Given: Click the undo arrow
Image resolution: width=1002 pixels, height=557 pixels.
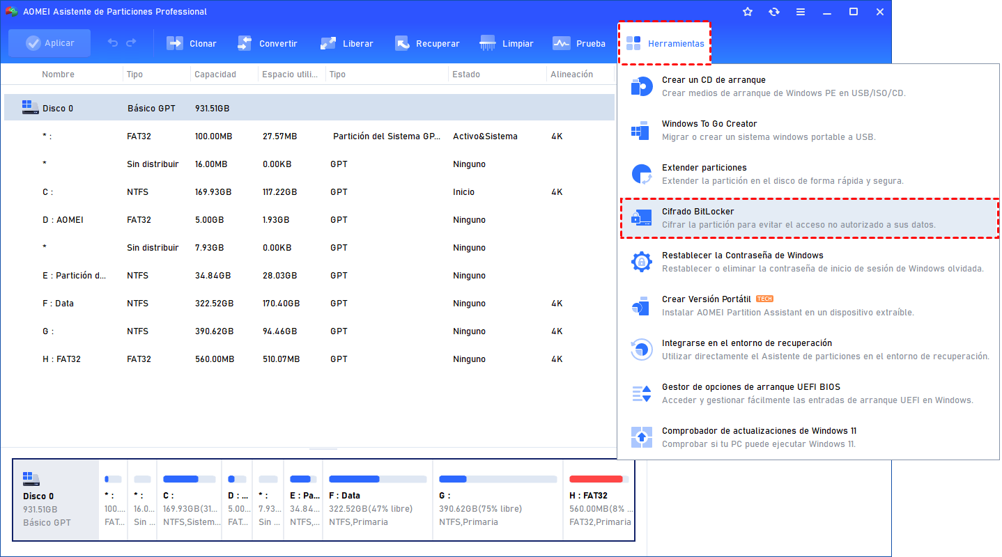Looking at the screenshot, I should (111, 42).
